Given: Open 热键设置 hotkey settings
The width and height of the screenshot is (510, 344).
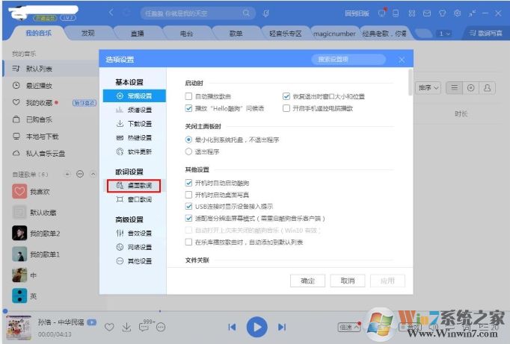Looking at the screenshot, I should (135, 137).
